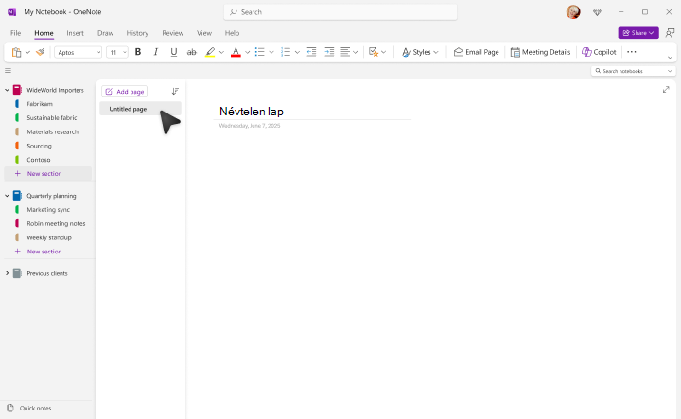Decrease the paragraph indent
The height and width of the screenshot is (419, 681).
(311, 52)
